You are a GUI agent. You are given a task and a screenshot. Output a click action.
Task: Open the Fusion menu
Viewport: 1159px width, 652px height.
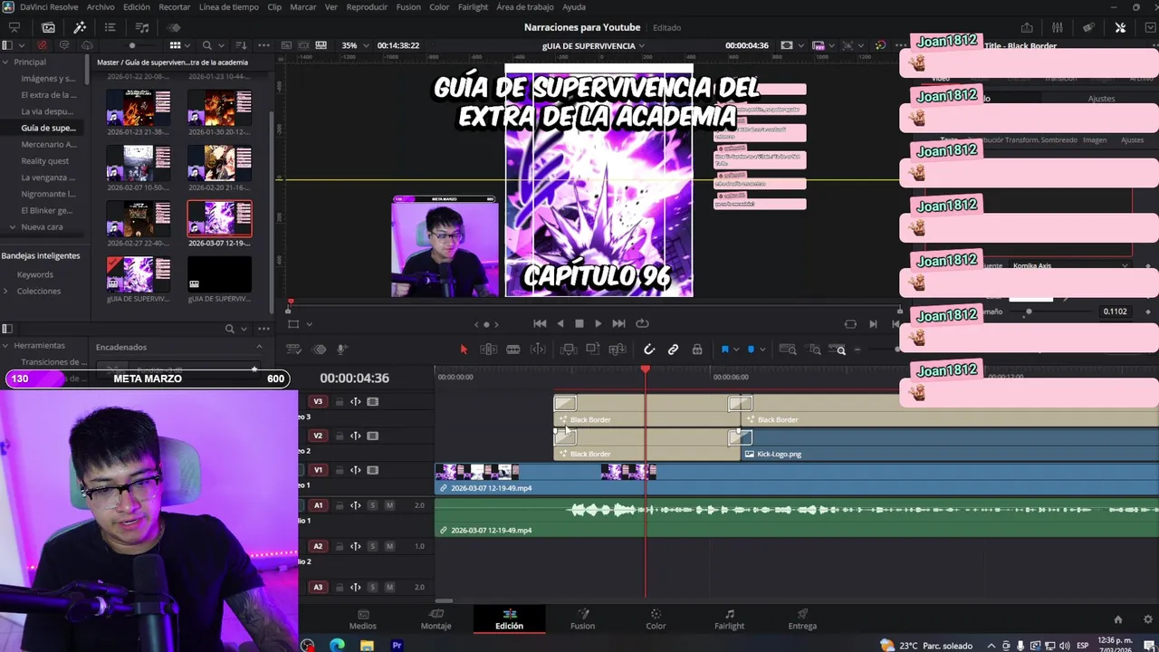pyautogui.click(x=408, y=6)
